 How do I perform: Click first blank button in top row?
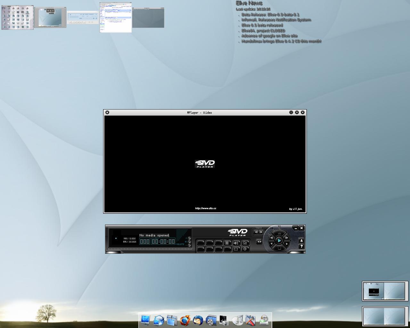coord(201,243)
